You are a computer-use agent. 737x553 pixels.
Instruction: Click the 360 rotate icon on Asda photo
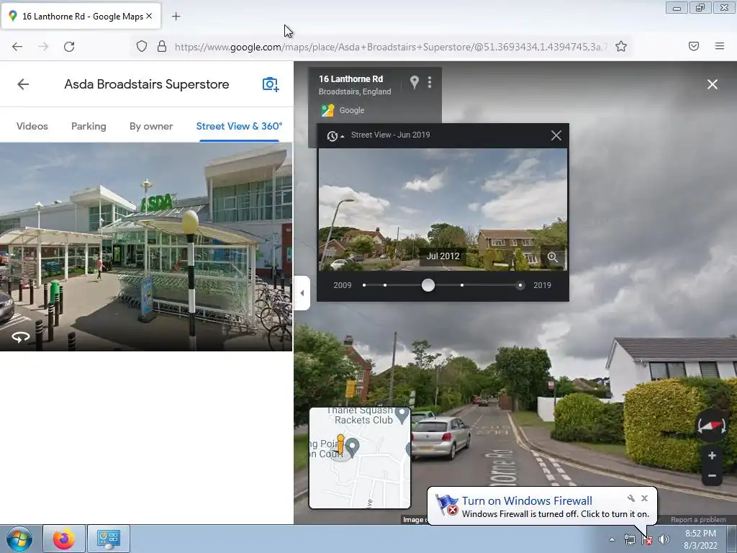tap(21, 337)
